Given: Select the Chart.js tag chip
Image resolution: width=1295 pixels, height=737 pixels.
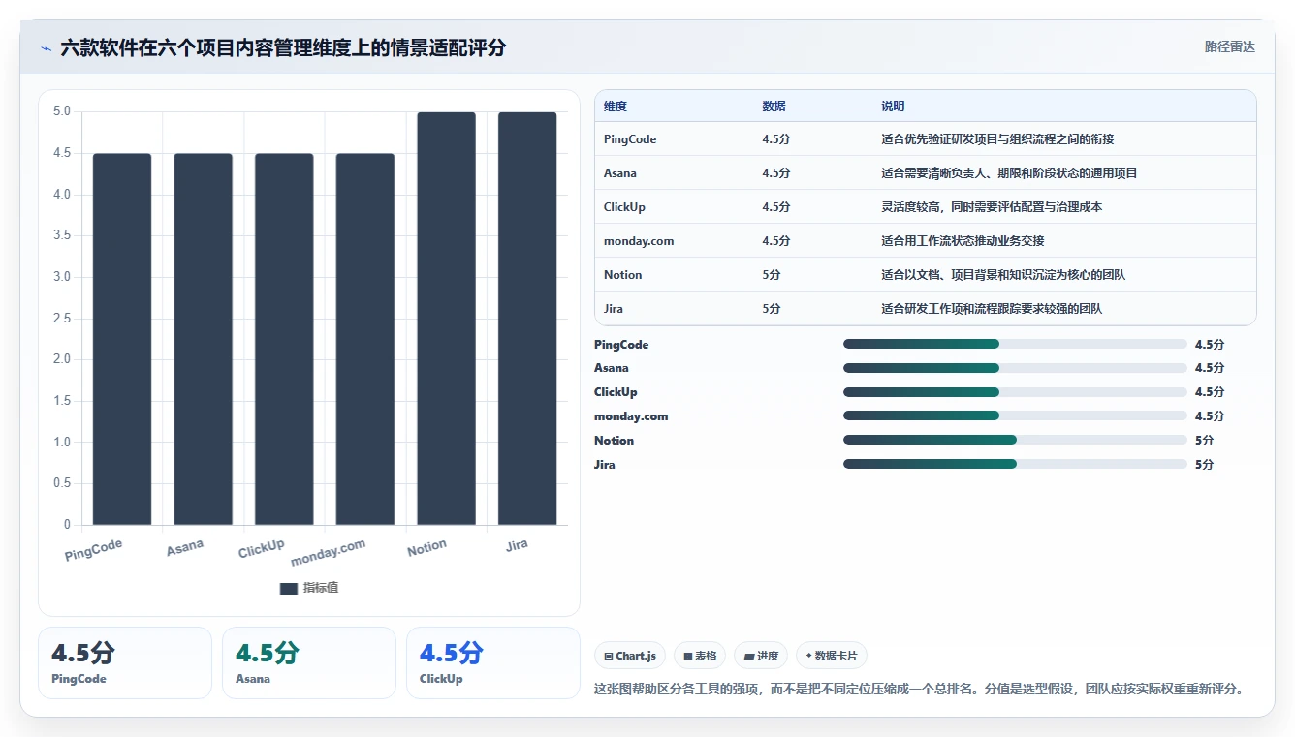Looking at the screenshot, I should tap(630, 656).
